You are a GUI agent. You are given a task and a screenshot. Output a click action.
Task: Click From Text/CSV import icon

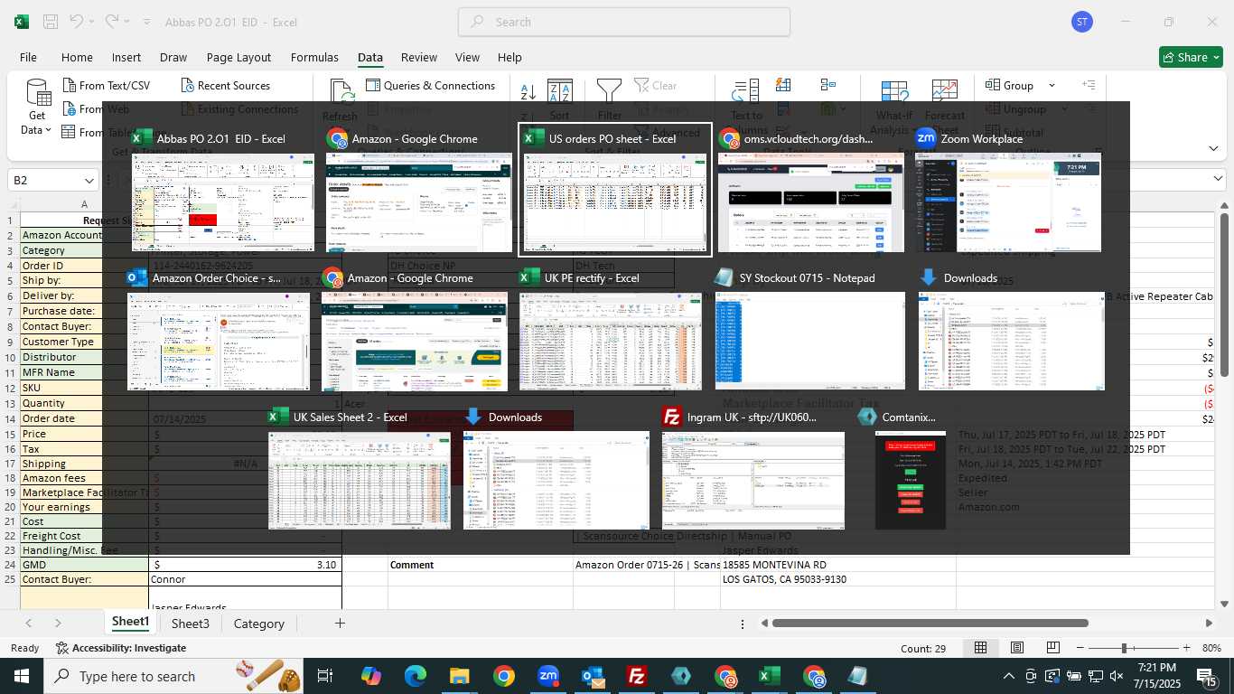[x=70, y=86]
